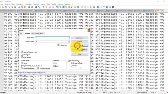Open Find via the binoculars icon
This screenshot has width=168, height=94.
36,7
